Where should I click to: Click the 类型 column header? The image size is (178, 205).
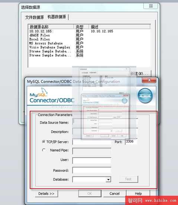81,27
